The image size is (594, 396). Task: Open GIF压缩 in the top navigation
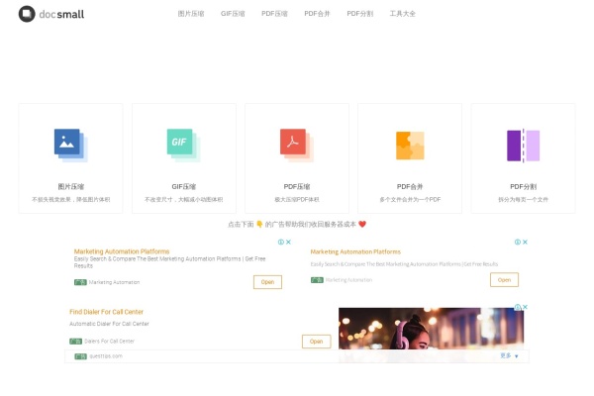click(233, 14)
